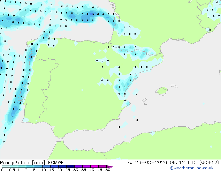Open the weatheronline.co.uk link
This screenshot has height=171, width=221.
192,168
